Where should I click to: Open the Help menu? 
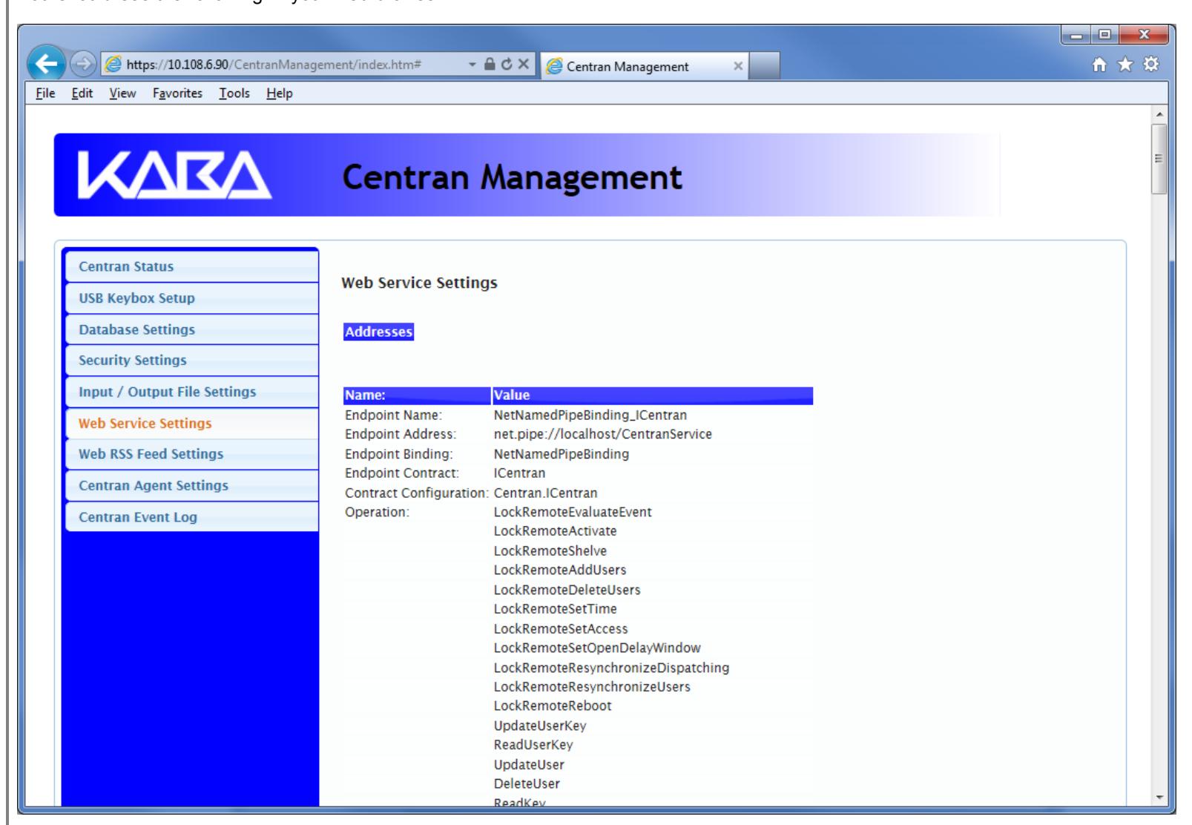(280, 93)
